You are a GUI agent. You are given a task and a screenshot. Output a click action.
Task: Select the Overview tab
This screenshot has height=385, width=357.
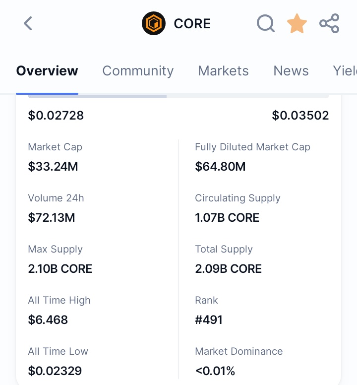tap(47, 71)
